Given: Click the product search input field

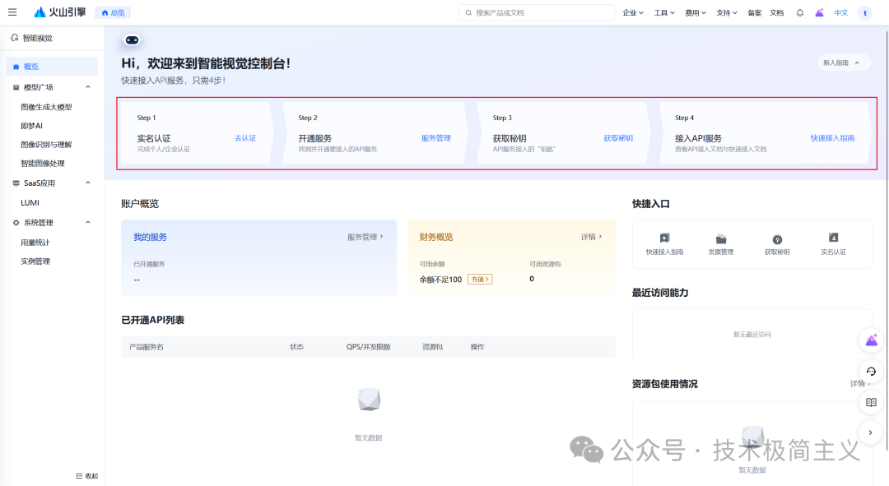Looking at the screenshot, I should point(536,12).
